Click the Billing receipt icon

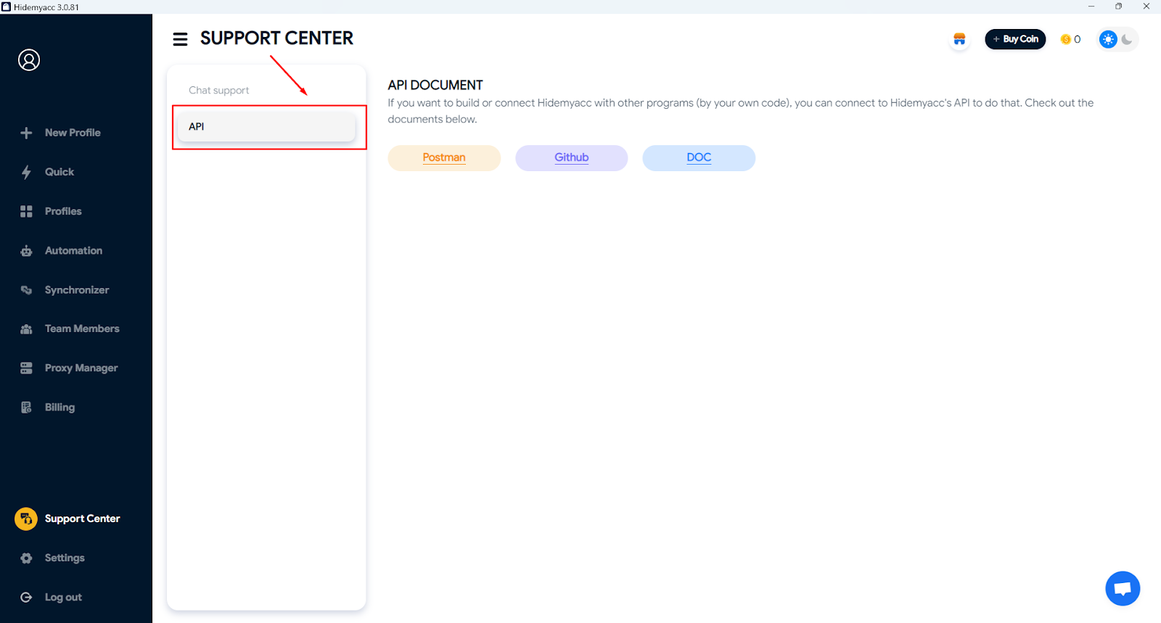point(26,408)
